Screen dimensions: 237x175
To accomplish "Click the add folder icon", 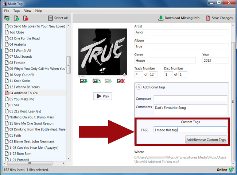I will pos(7,18).
